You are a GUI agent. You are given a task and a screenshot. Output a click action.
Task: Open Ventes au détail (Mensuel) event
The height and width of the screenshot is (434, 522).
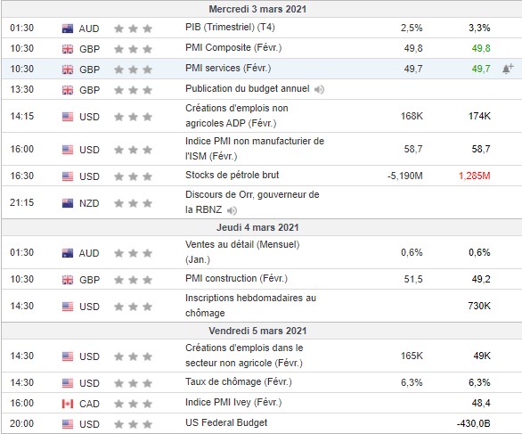(242, 252)
